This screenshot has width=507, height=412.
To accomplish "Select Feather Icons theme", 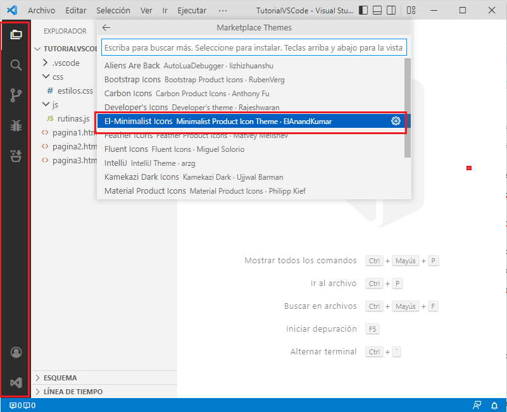I will coord(251,136).
